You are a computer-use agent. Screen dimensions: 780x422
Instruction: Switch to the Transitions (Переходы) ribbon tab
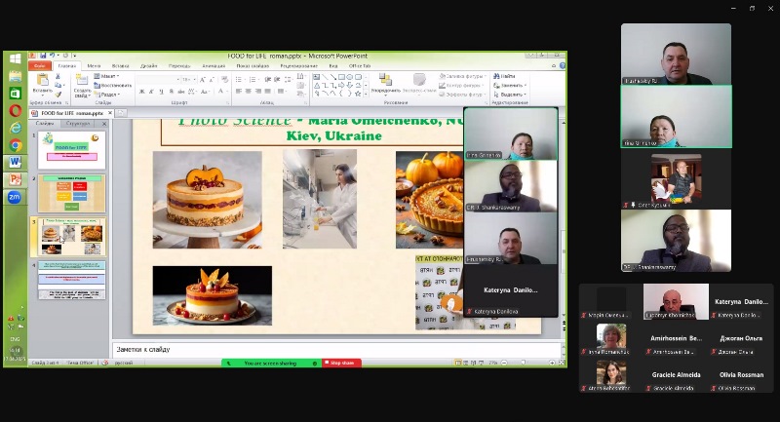[179, 65]
